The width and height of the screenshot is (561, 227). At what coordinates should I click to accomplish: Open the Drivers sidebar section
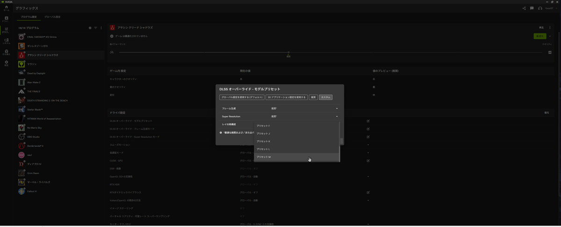point(6,19)
